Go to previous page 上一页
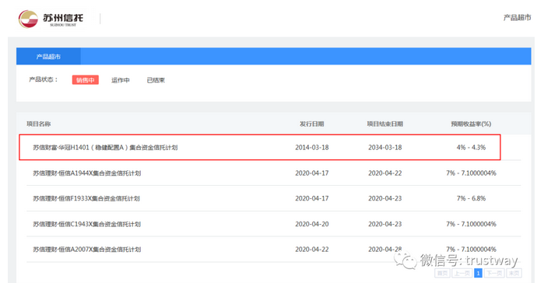The width and height of the screenshot is (537, 283). (x=462, y=273)
